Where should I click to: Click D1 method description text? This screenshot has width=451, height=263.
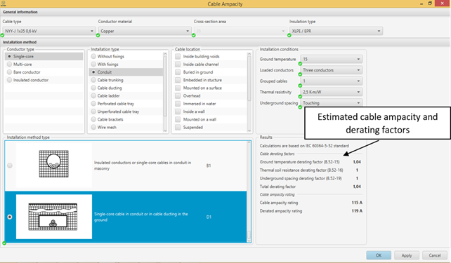141,217
